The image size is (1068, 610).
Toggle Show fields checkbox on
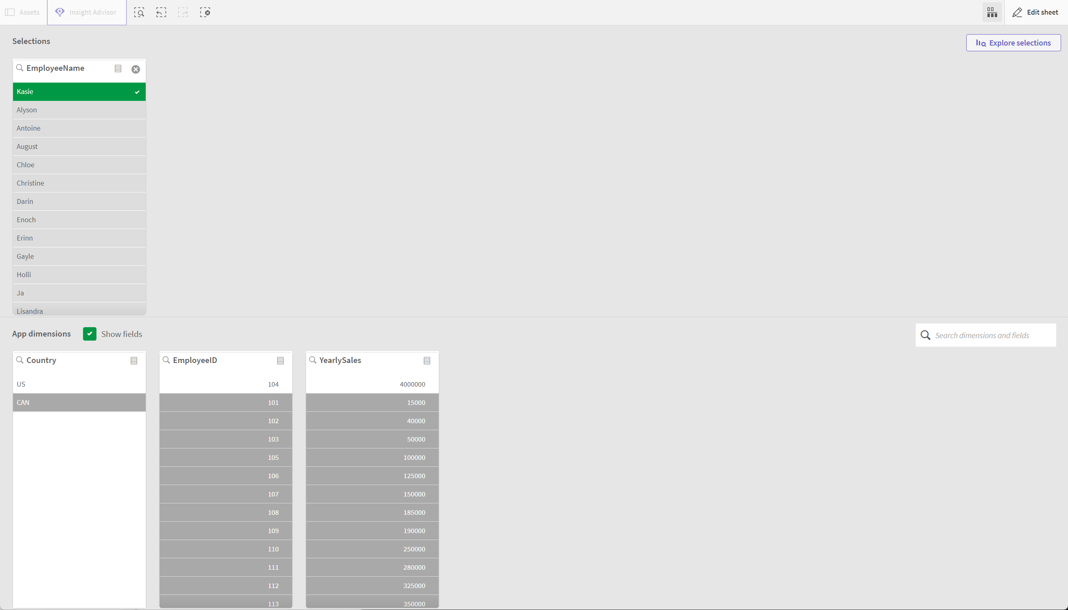point(90,334)
